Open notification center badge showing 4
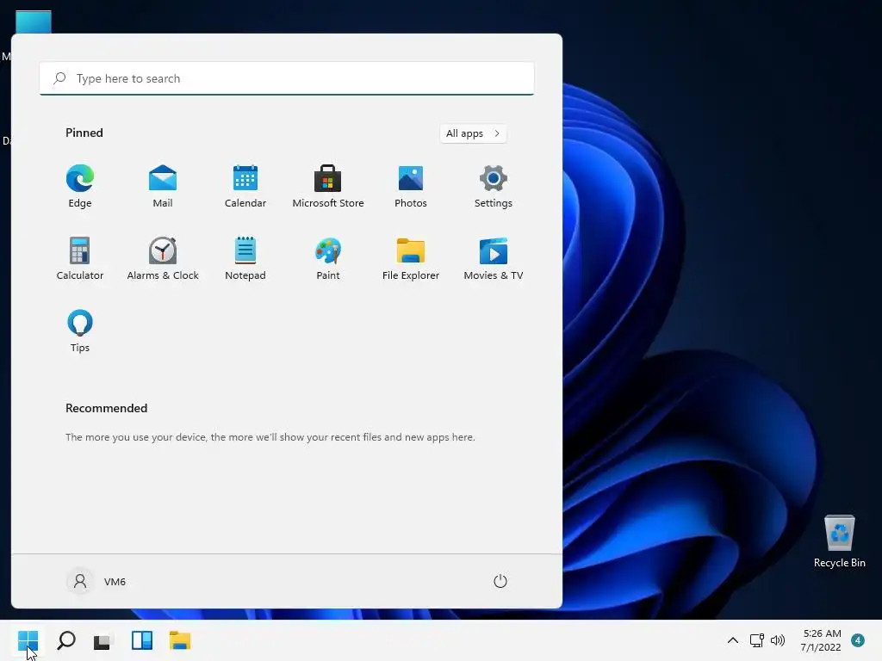The width and height of the screenshot is (882, 661). click(x=858, y=640)
